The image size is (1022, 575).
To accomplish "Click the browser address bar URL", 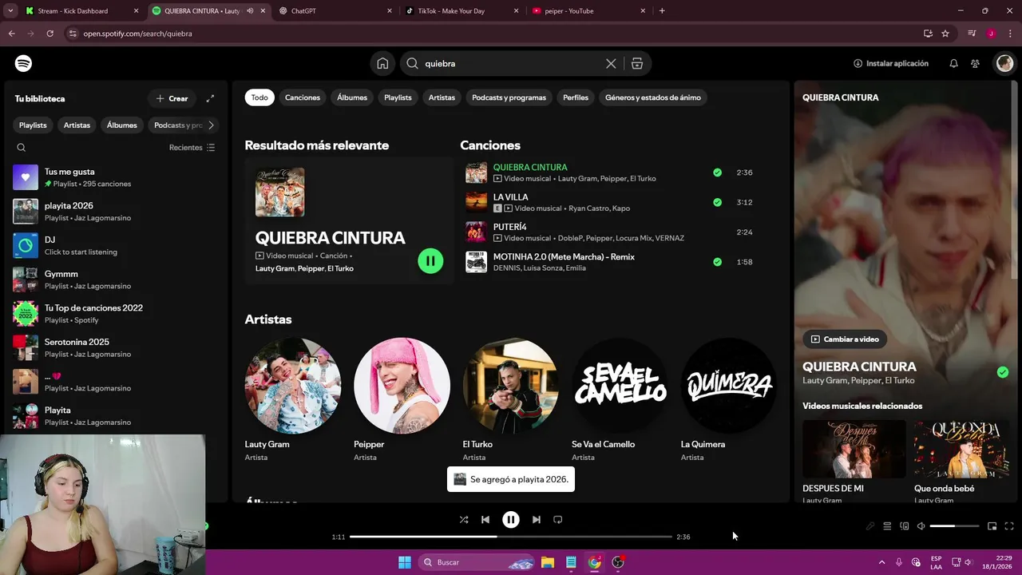I will [x=137, y=34].
